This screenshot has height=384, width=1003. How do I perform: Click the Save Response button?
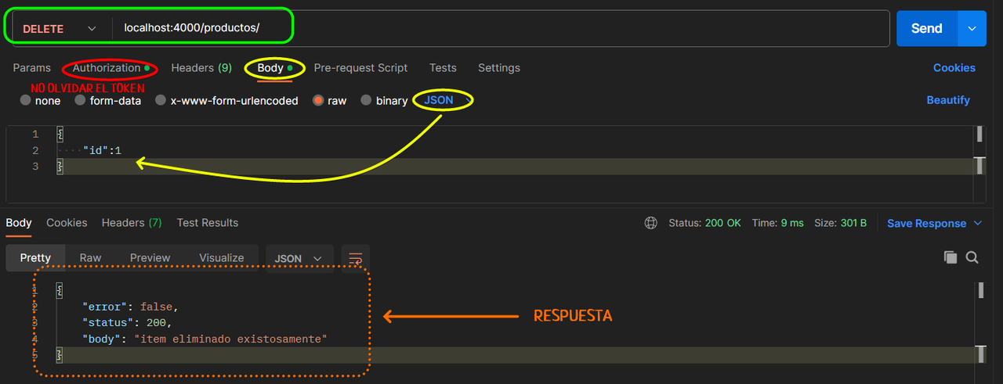[x=926, y=223]
